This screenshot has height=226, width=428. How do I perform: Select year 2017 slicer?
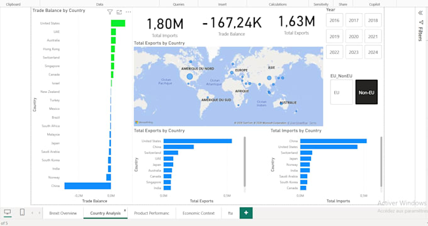click(354, 21)
